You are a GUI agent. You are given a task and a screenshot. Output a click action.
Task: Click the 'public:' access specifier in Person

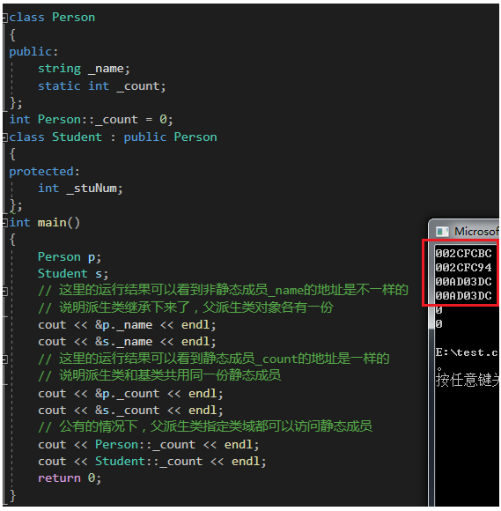(33, 52)
